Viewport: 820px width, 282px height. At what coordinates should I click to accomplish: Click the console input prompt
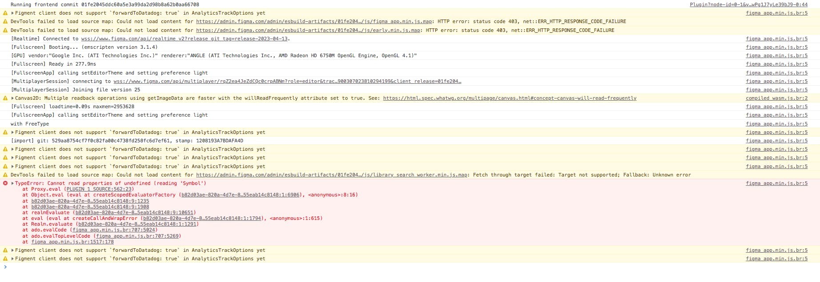coord(410,267)
